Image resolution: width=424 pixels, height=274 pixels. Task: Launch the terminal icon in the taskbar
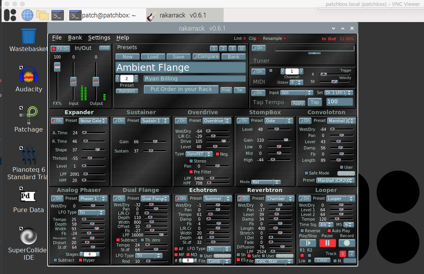tap(58, 15)
